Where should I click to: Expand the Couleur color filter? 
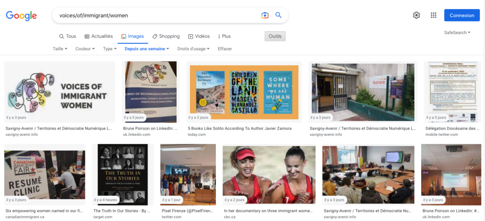tap(85, 49)
